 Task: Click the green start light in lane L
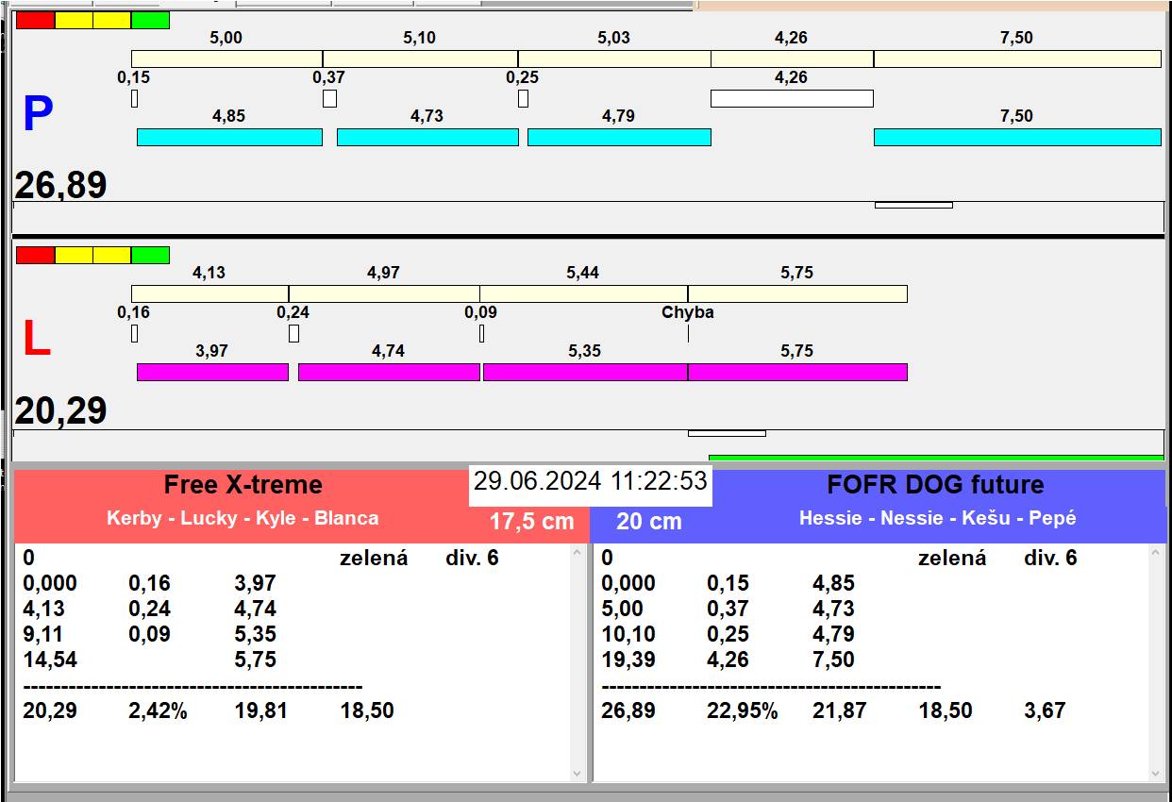pos(150,255)
